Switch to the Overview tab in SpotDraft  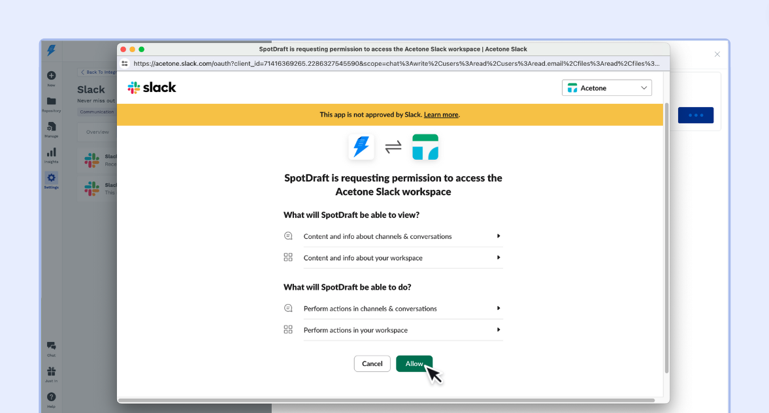click(97, 132)
